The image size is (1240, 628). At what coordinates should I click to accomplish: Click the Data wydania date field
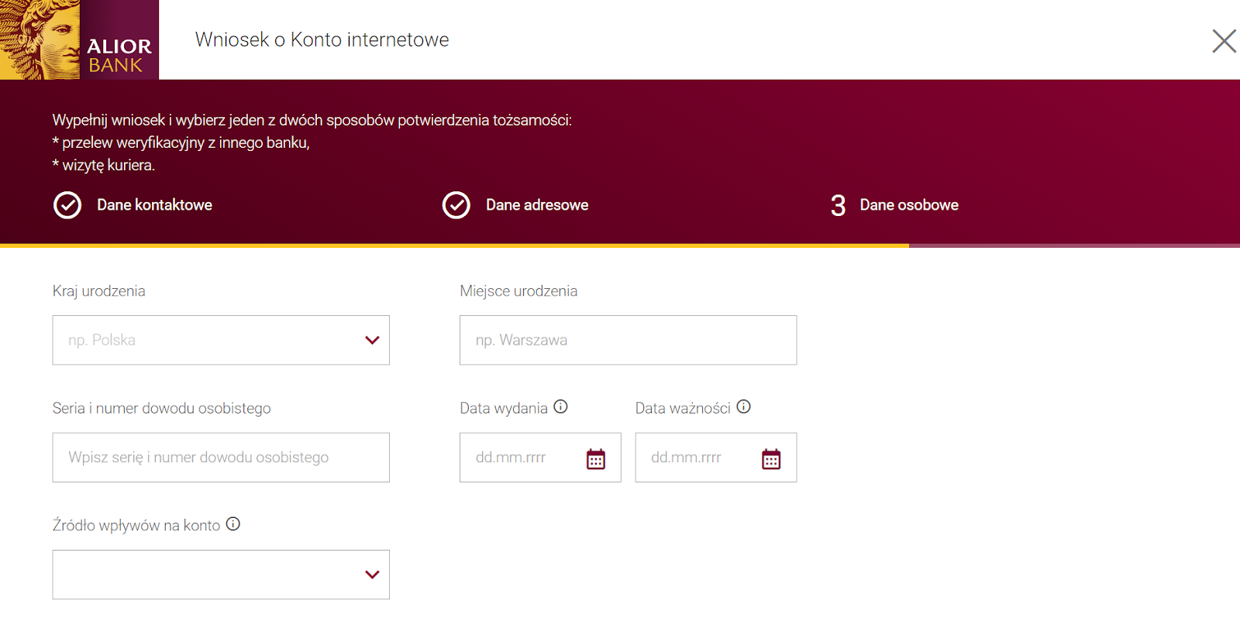(x=540, y=458)
